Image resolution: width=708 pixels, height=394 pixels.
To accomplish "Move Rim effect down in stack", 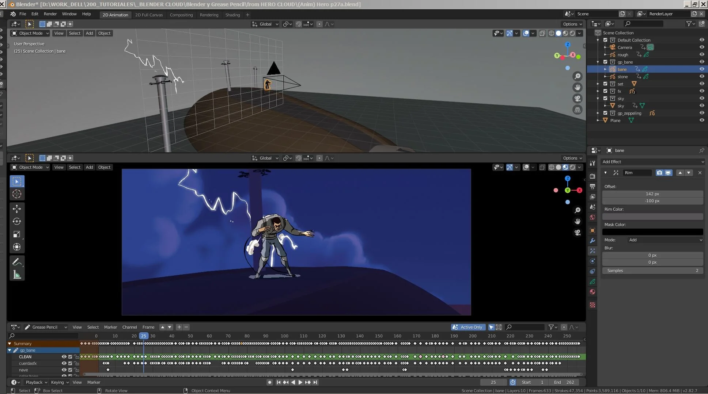I will pos(689,173).
